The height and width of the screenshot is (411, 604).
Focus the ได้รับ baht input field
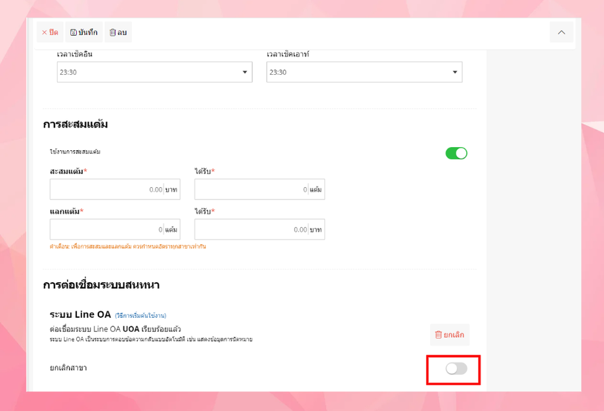(259, 229)
